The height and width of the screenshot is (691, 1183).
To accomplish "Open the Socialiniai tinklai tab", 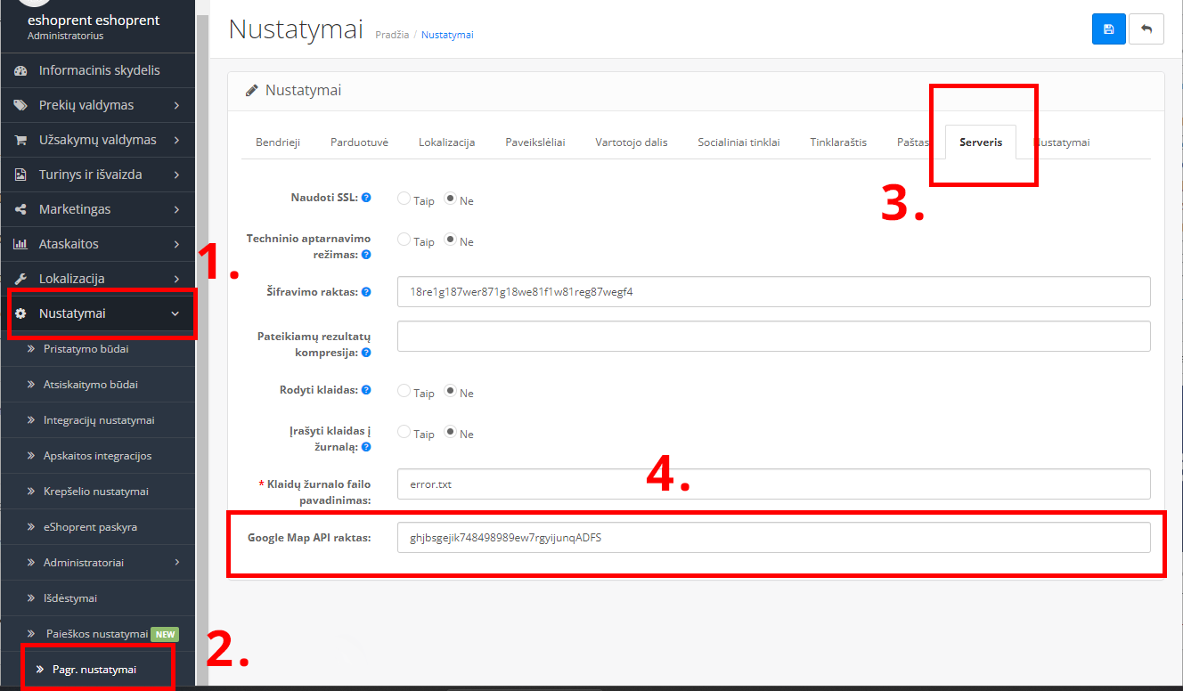I will click(x=738, y=142).
